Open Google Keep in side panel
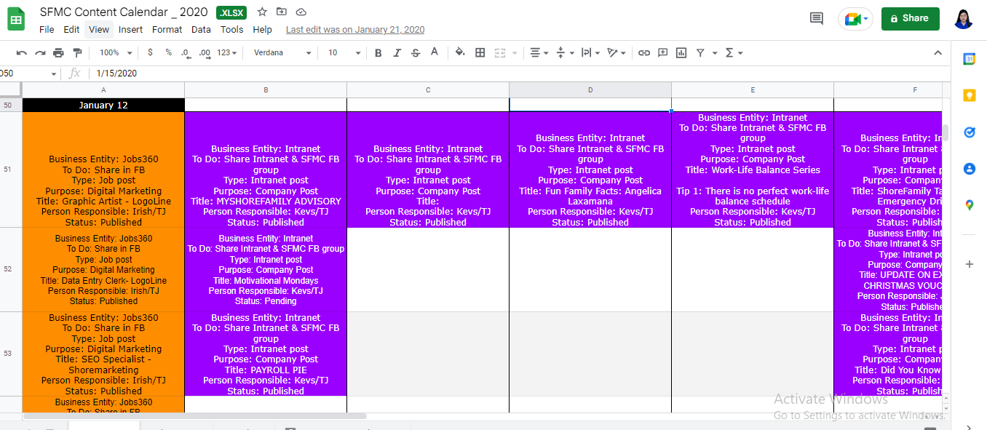Screen dimensions: 987x430 point(969,95)
